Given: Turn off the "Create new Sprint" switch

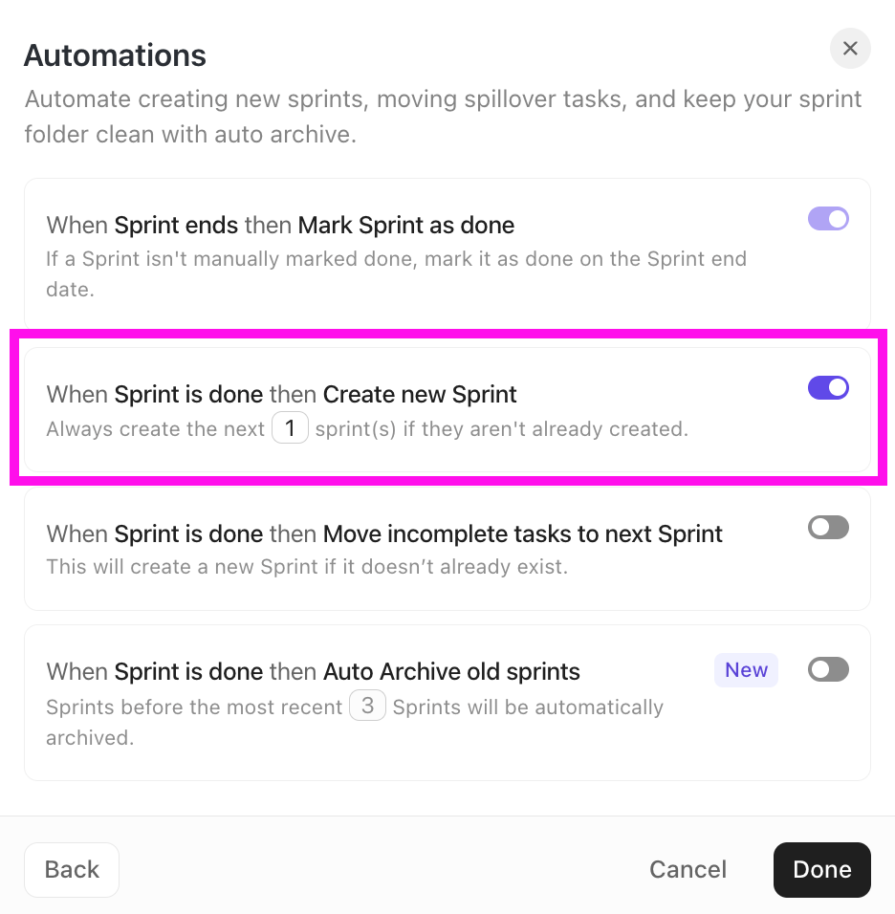Looking at the screenshot, I should pyautogui.click(x=828, y=387).
